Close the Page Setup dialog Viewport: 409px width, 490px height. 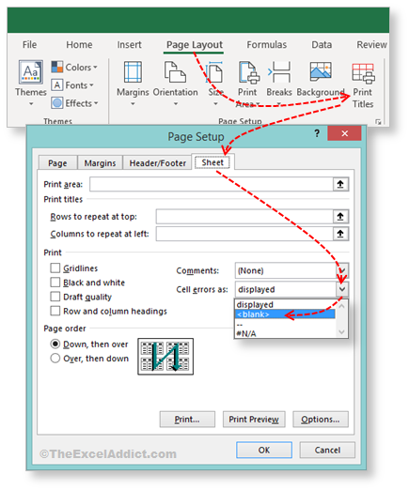pos(344,133)
